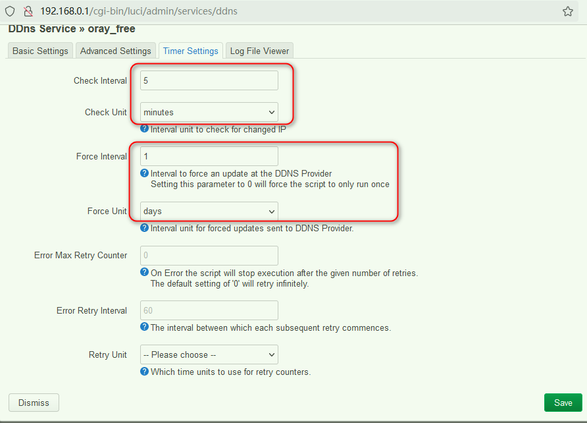This screenshot has height=423, width=587.
Task: Bookmark this page with the star icon
Action: pyautogui.click(x=567, y=11)
